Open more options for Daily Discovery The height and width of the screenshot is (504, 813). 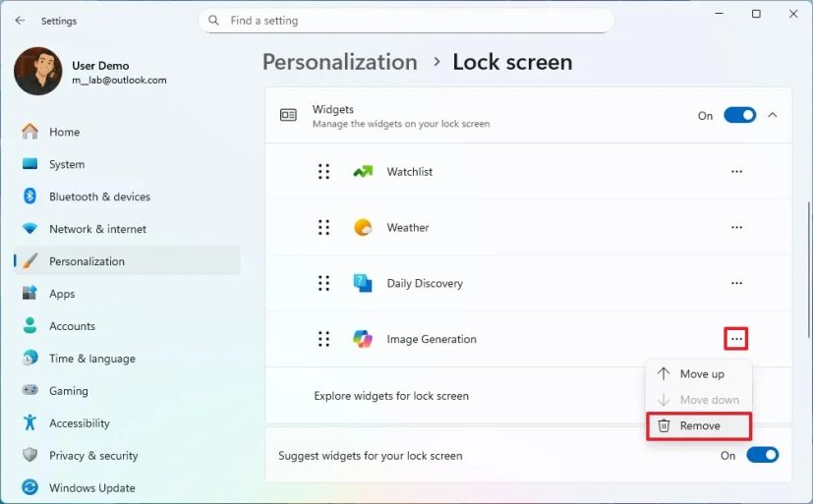pos(736,284)
